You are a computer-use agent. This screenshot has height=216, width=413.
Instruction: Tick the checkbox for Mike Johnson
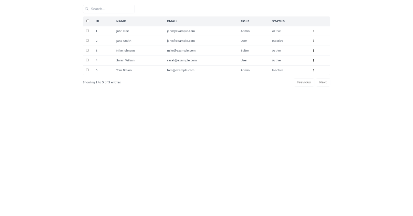pos(87,50)
